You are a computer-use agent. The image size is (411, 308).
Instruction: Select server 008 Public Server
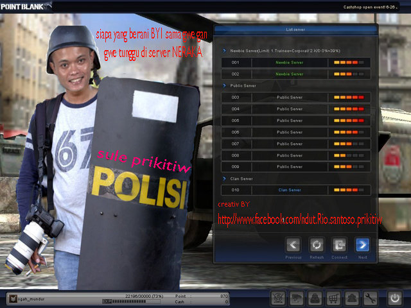tap(296, 155)
